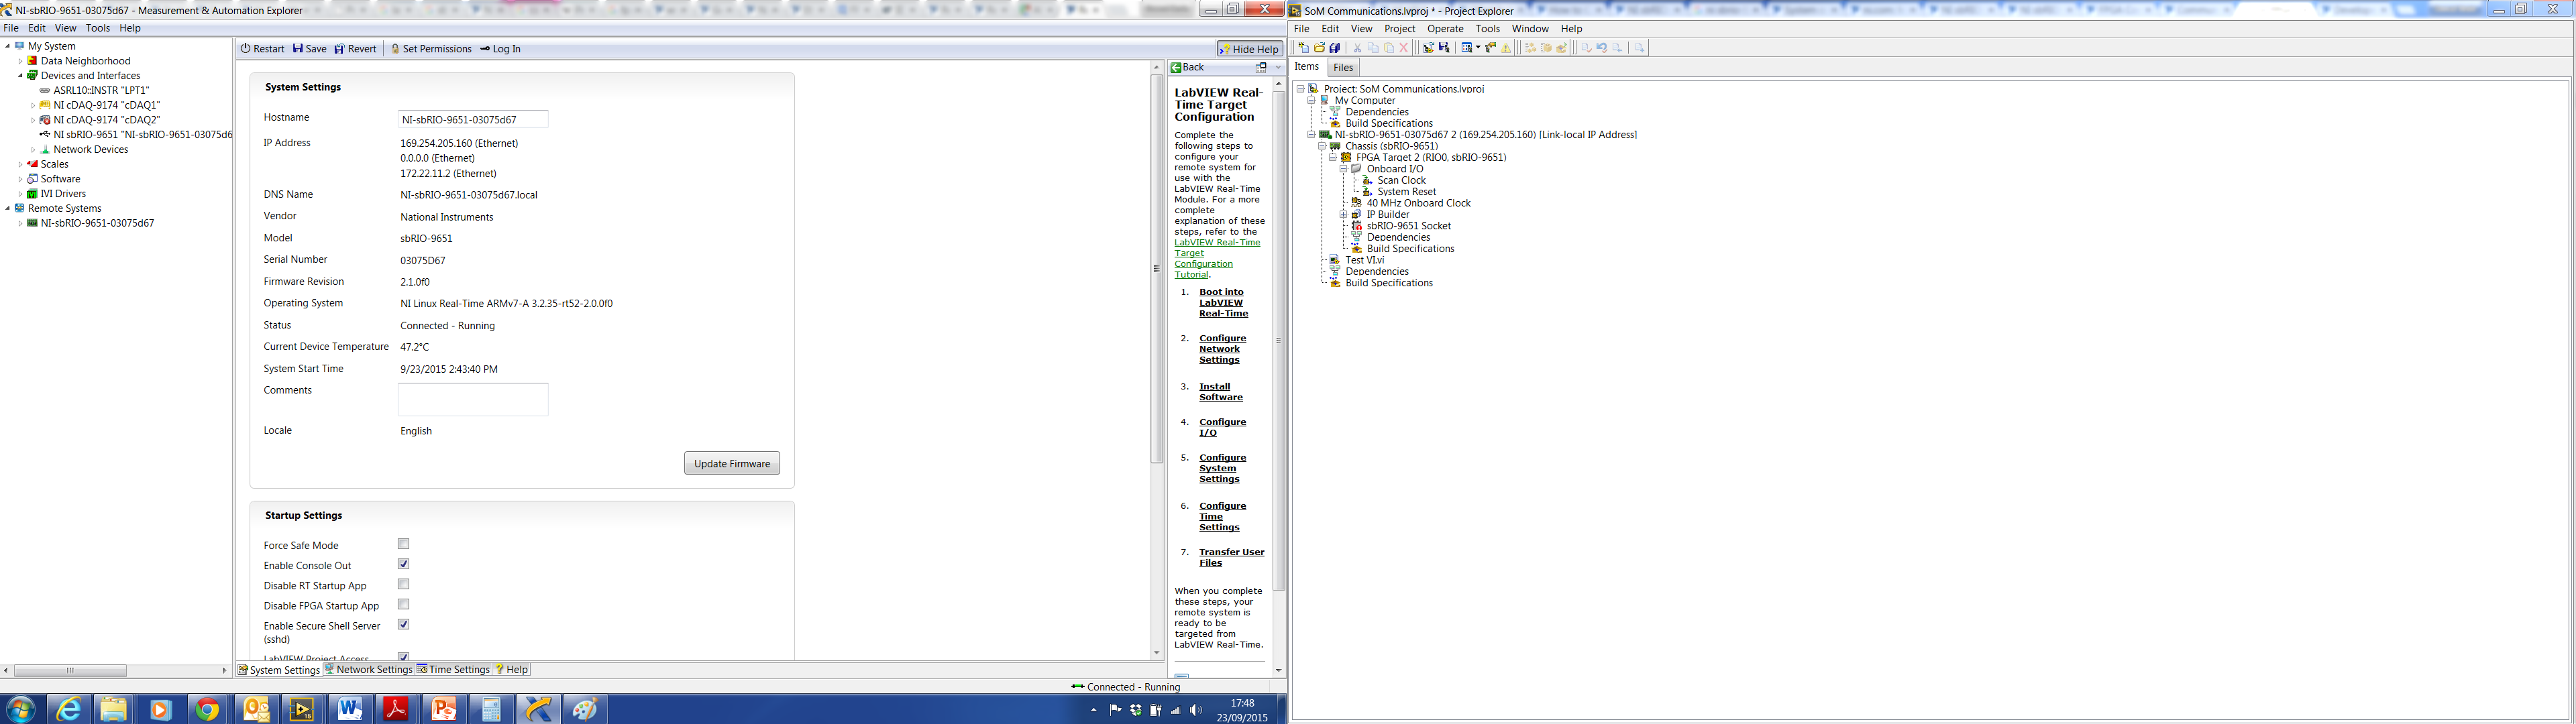Select sbRIO-9651 Socket item
This screenshot has height=724, width=2576.
[x=1408, y=226]
